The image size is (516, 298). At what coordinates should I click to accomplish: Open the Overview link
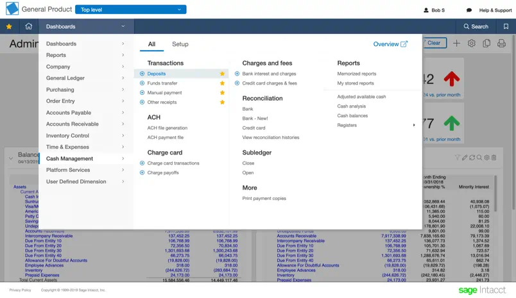pyautogui.click(x=390, y=44)
